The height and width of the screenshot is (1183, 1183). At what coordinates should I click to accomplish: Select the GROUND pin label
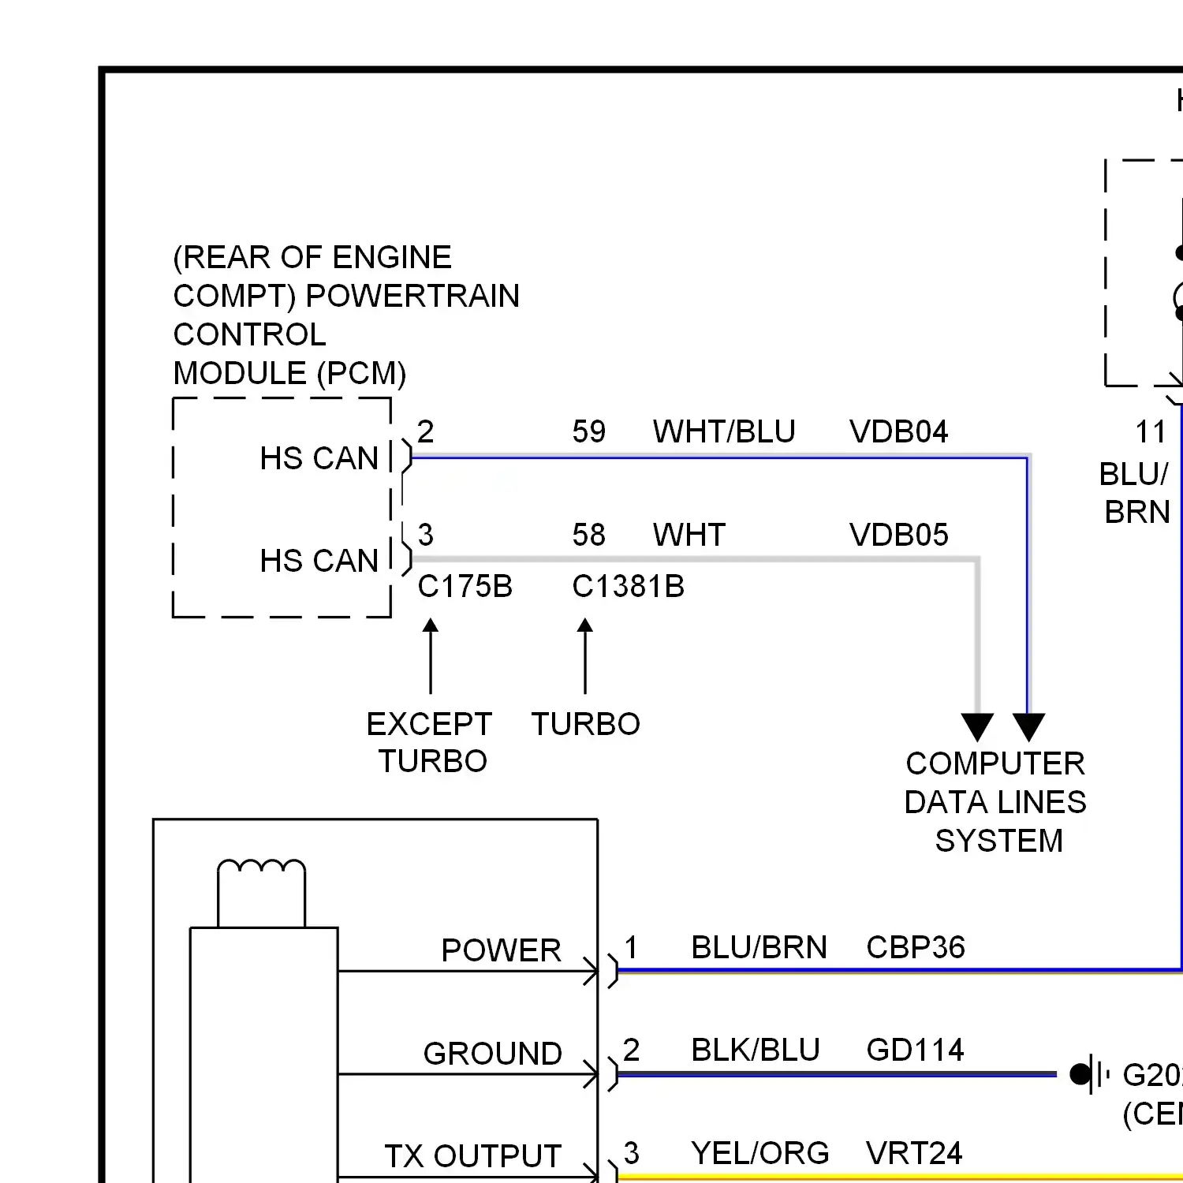pyautogui.click(x=493, y=1054)
